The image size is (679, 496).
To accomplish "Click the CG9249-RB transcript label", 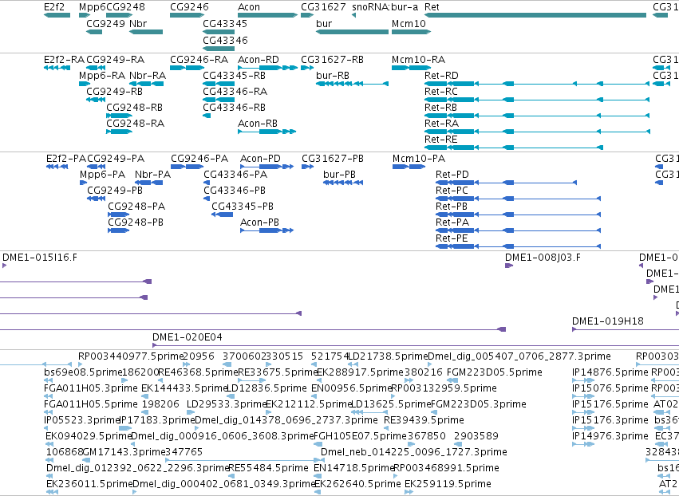I will tap(114, 92).
